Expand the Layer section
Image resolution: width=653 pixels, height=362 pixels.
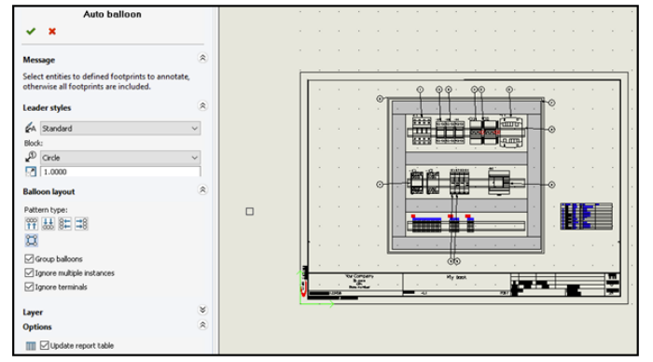(x=202, y=310)
